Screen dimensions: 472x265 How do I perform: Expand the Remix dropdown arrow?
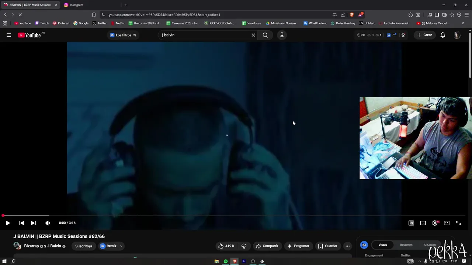[x=121, y=246]
